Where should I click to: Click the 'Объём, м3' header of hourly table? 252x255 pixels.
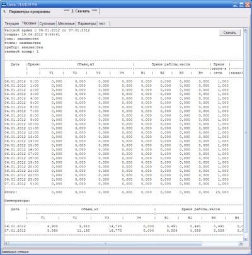click(86, 64)
